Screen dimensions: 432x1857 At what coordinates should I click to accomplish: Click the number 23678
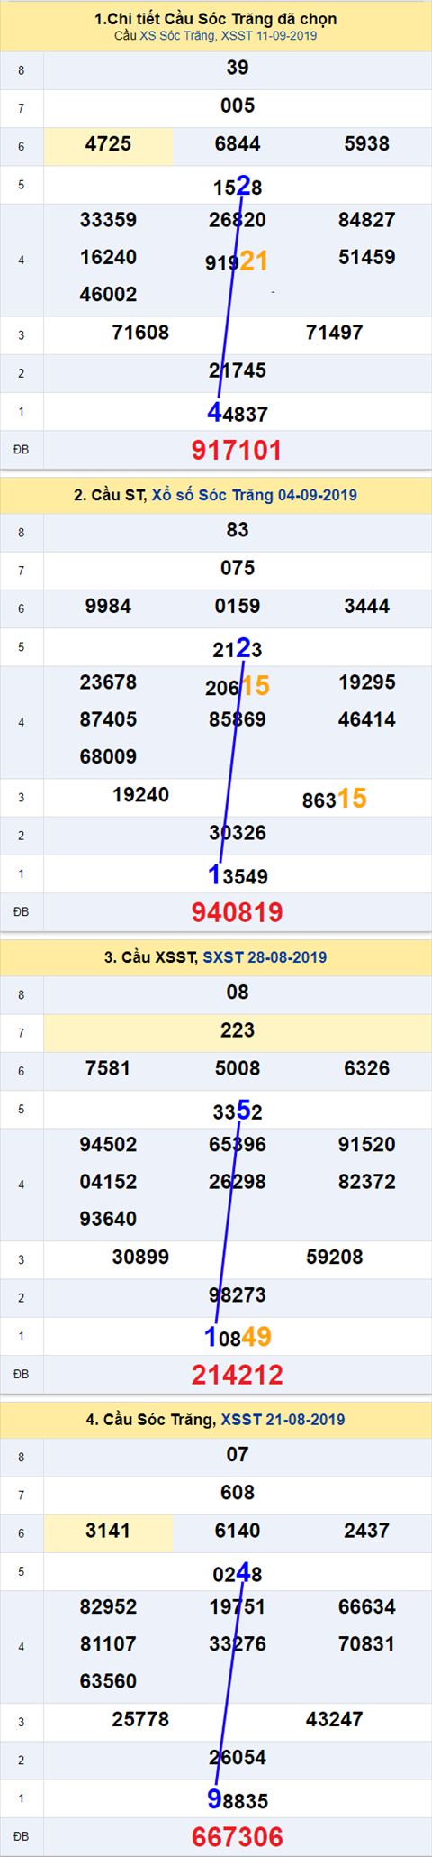pyautogui.click(x=108, y=682)
